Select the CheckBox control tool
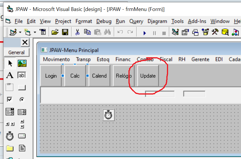 10,99
